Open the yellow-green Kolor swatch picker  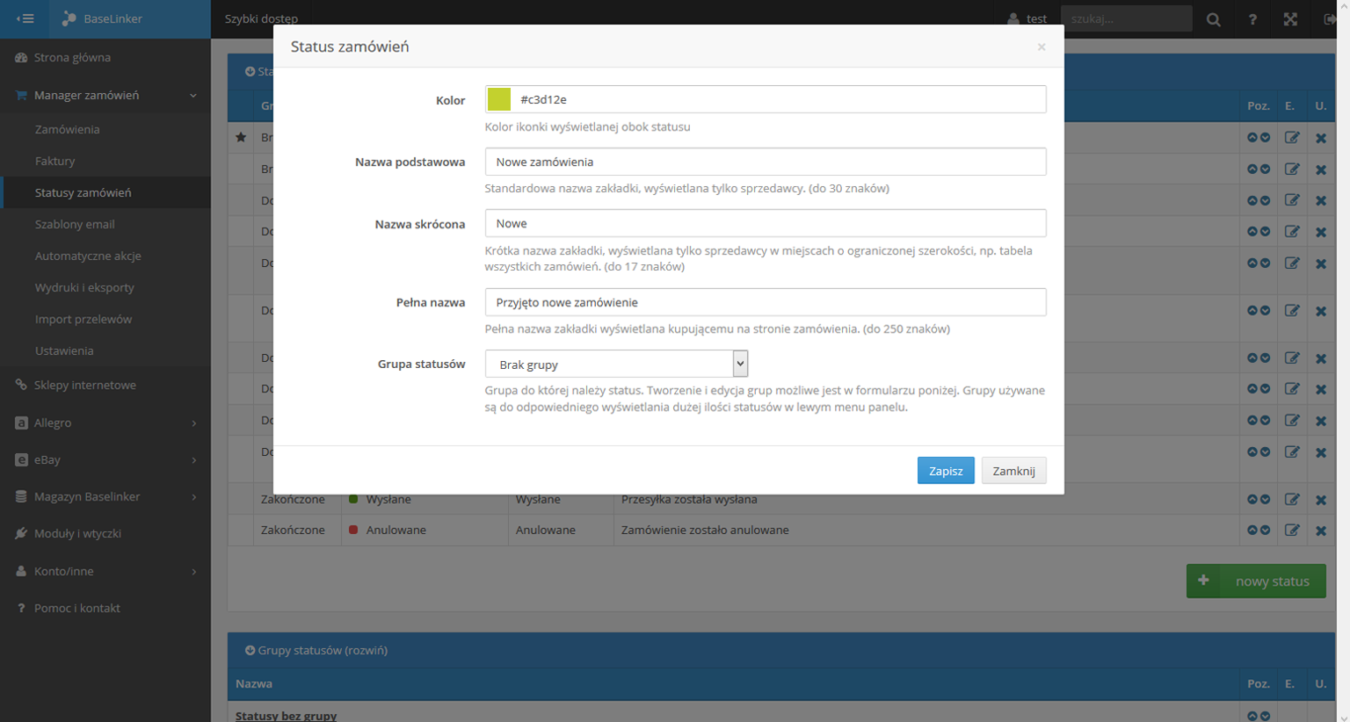click(499, 99)
